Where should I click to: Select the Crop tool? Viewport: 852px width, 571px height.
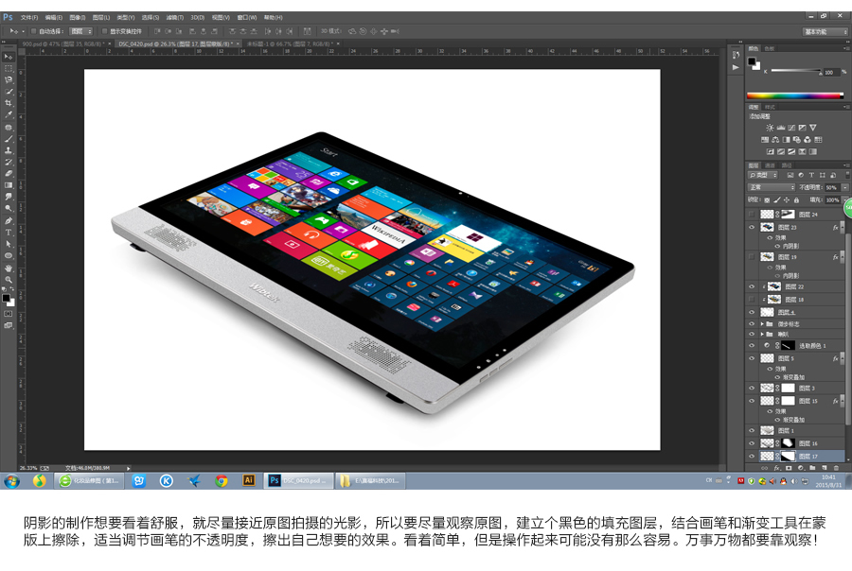[9, 103]
